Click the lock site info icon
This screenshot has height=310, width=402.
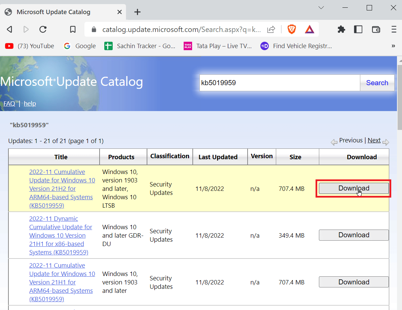94,30
